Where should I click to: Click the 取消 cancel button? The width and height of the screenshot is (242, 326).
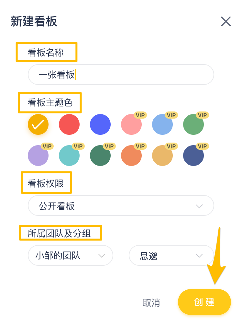click(x=151, y=303)
